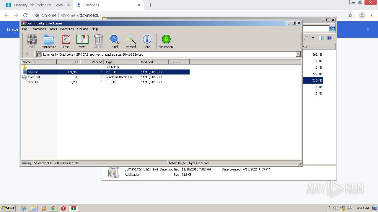The image size is (378, 212).
Task: Launch Internet Explorer from the taskbar
Action: 24,208
